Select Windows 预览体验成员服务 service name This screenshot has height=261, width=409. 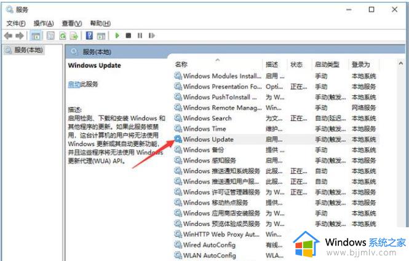(x=221, y=224)
